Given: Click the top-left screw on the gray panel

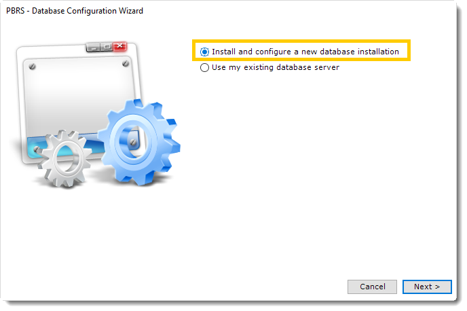Looking at the screenshot, I should 32,67.
